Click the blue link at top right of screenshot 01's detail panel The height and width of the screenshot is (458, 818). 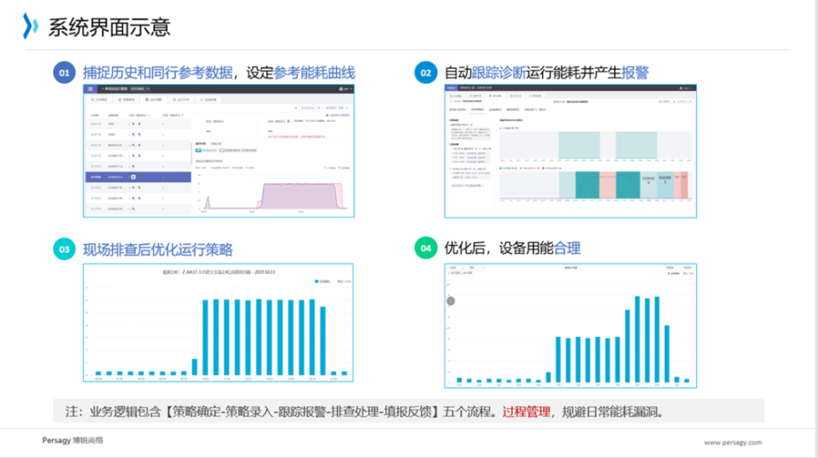point(338,115)
